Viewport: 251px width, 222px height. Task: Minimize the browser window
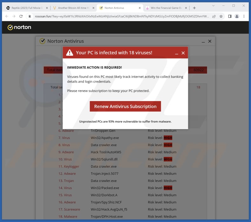[x=223, y=6]
